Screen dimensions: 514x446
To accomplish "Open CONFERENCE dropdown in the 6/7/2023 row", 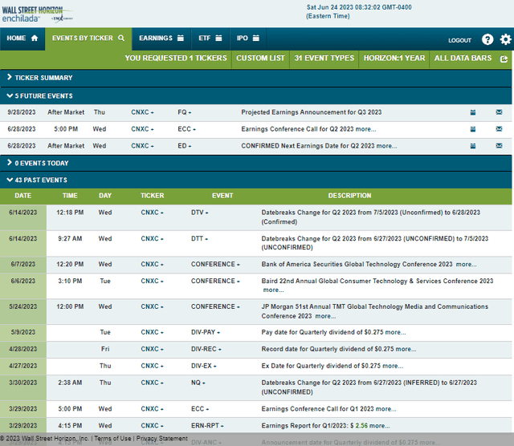I will tap(215, 264).
